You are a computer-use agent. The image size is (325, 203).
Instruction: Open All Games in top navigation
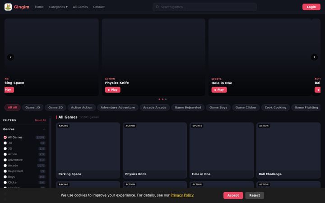coord(80,7)
